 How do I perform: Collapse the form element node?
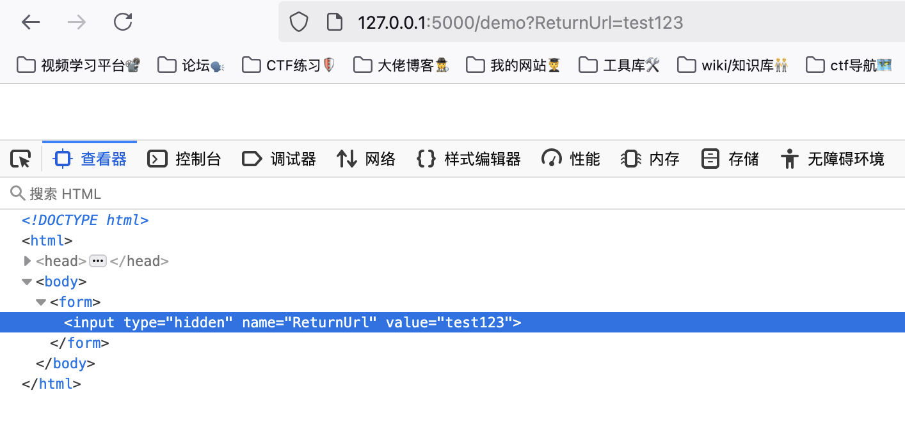click(40, 302)
